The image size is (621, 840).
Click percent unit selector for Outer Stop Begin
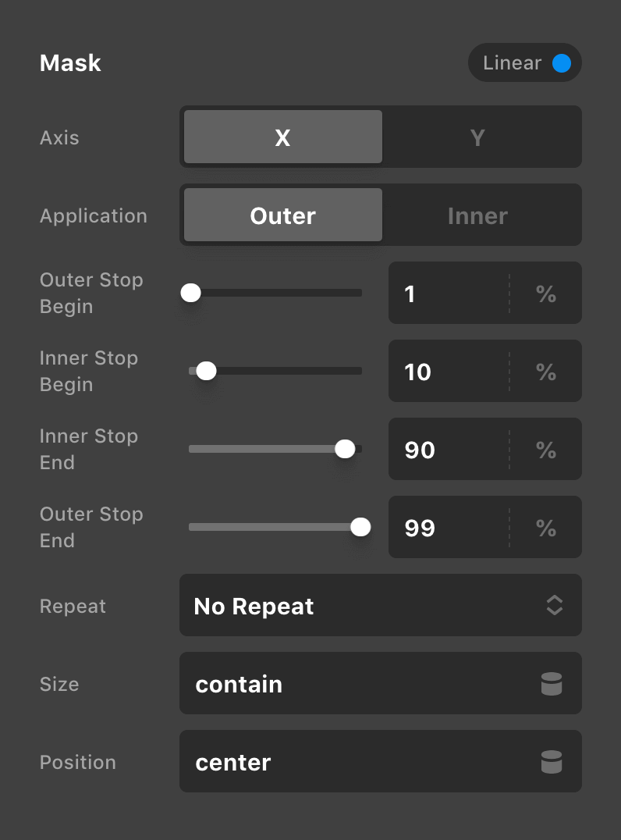pos(546,294)
